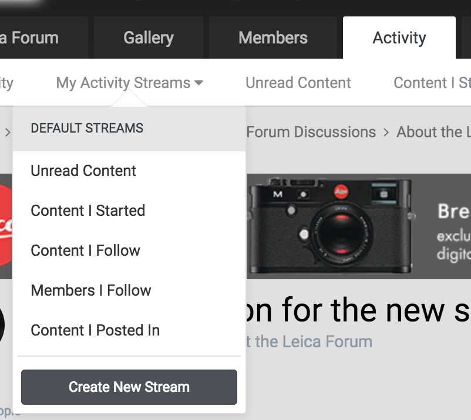Choose Unread Content in the dropdown list
The image size is (471, 420).
click(83, 171)
